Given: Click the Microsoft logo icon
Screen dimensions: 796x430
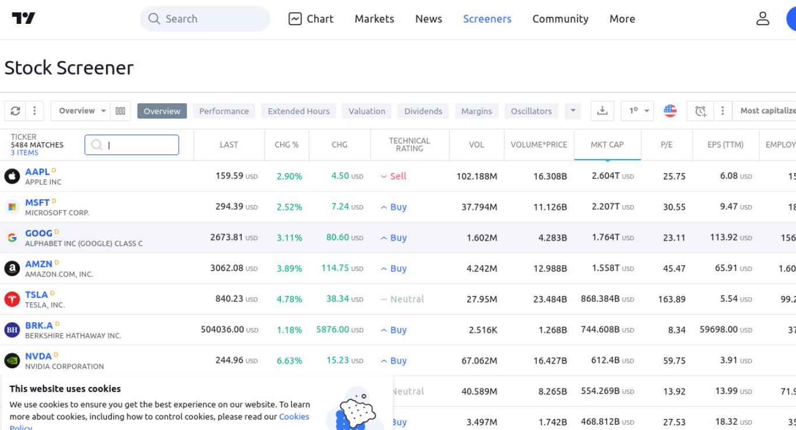Looking at the screenshot, I should pos(12,207).
